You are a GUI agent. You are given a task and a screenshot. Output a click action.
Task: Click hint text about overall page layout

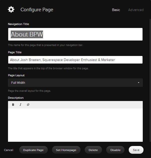(29, 91)
